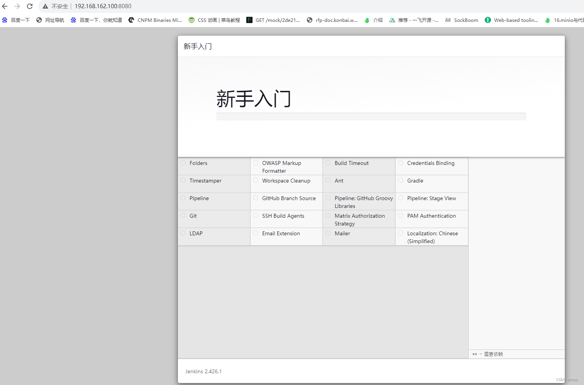Image resolution: width=584 pixels, height=385 pixels.
Task: Click the installation progress bar
Action: pyautogui.click(x=371, y=116)
